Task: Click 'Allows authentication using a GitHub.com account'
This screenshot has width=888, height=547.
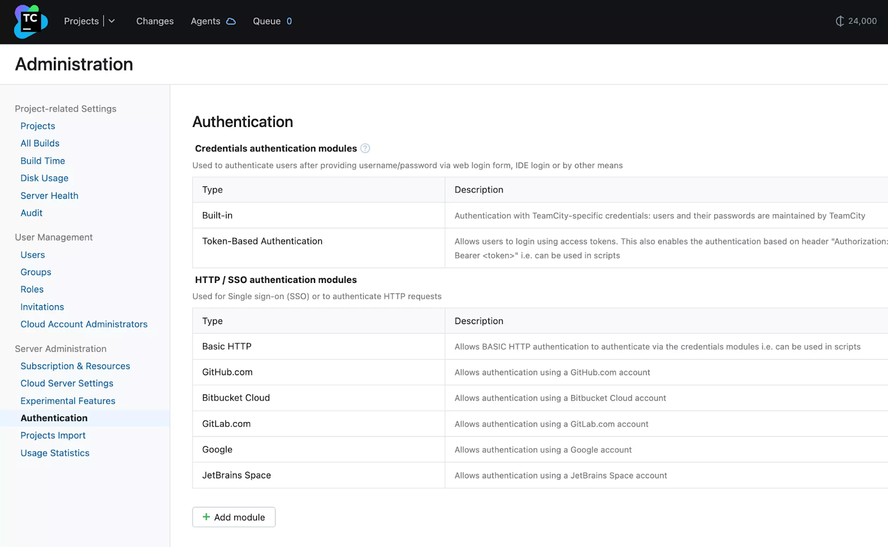Action: (552, 373)
